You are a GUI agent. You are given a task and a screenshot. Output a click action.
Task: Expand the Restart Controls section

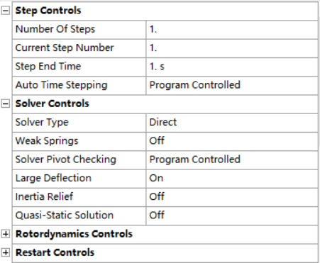6,252
